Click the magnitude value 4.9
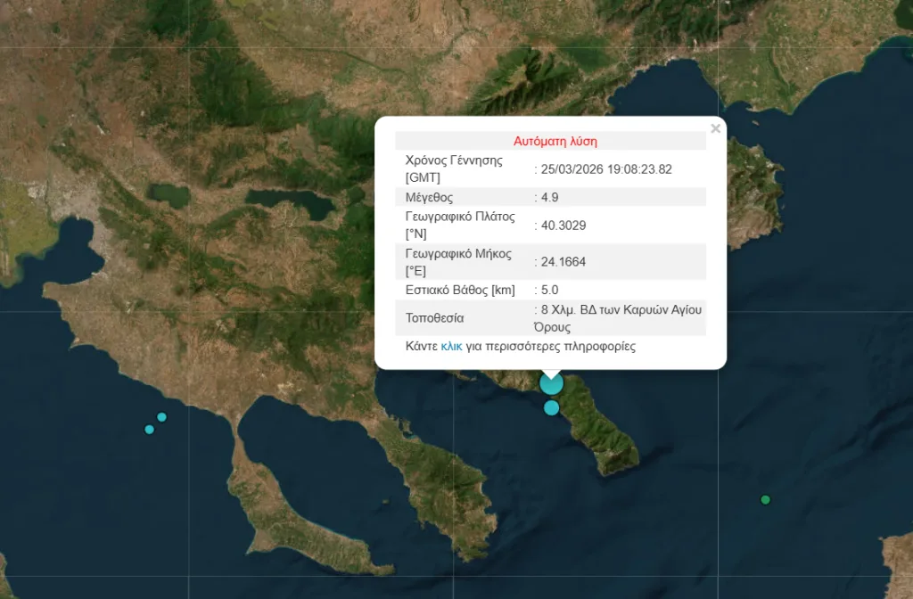This screenshot has width=913, height=599. (551, 197)
